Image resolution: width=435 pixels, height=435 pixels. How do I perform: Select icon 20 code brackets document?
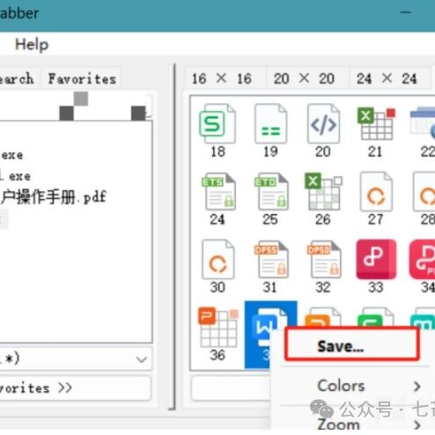click(323, 124)
